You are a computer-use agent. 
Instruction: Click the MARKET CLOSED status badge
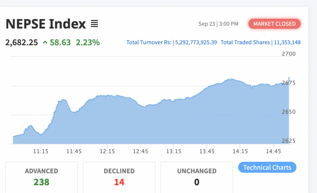274,24
